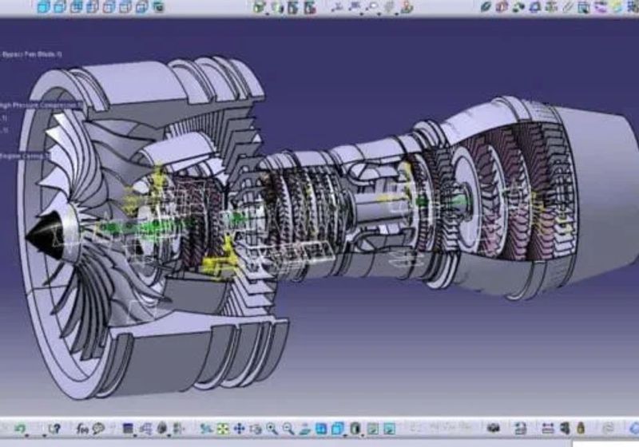Image resolution: width=639 pixels, height=447 pixels.
Task: Select the Bypass Fan Blade tree label
Action: pyautogui.click(x=31, y=54)
